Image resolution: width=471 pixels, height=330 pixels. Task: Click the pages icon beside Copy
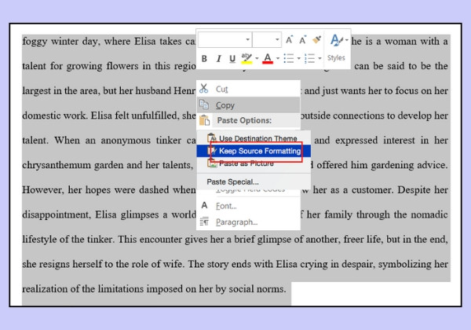(x=204, y=104)
